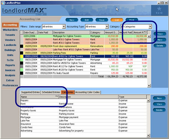This screenshot has width=169, height=139.
Task: Sort categories by the Type column header
Action: [133, 97]
